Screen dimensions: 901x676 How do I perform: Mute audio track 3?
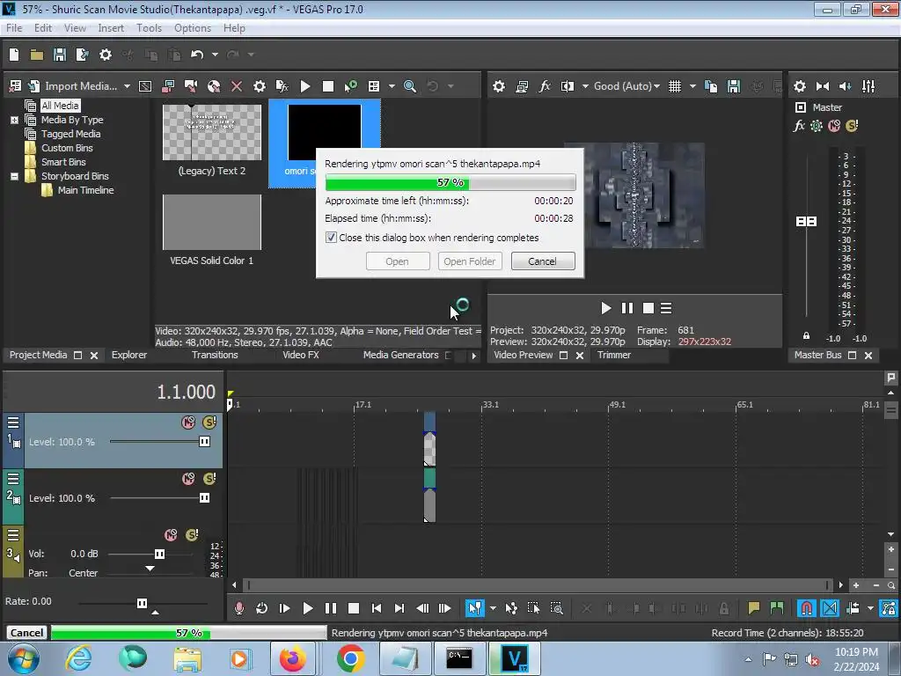171,535
